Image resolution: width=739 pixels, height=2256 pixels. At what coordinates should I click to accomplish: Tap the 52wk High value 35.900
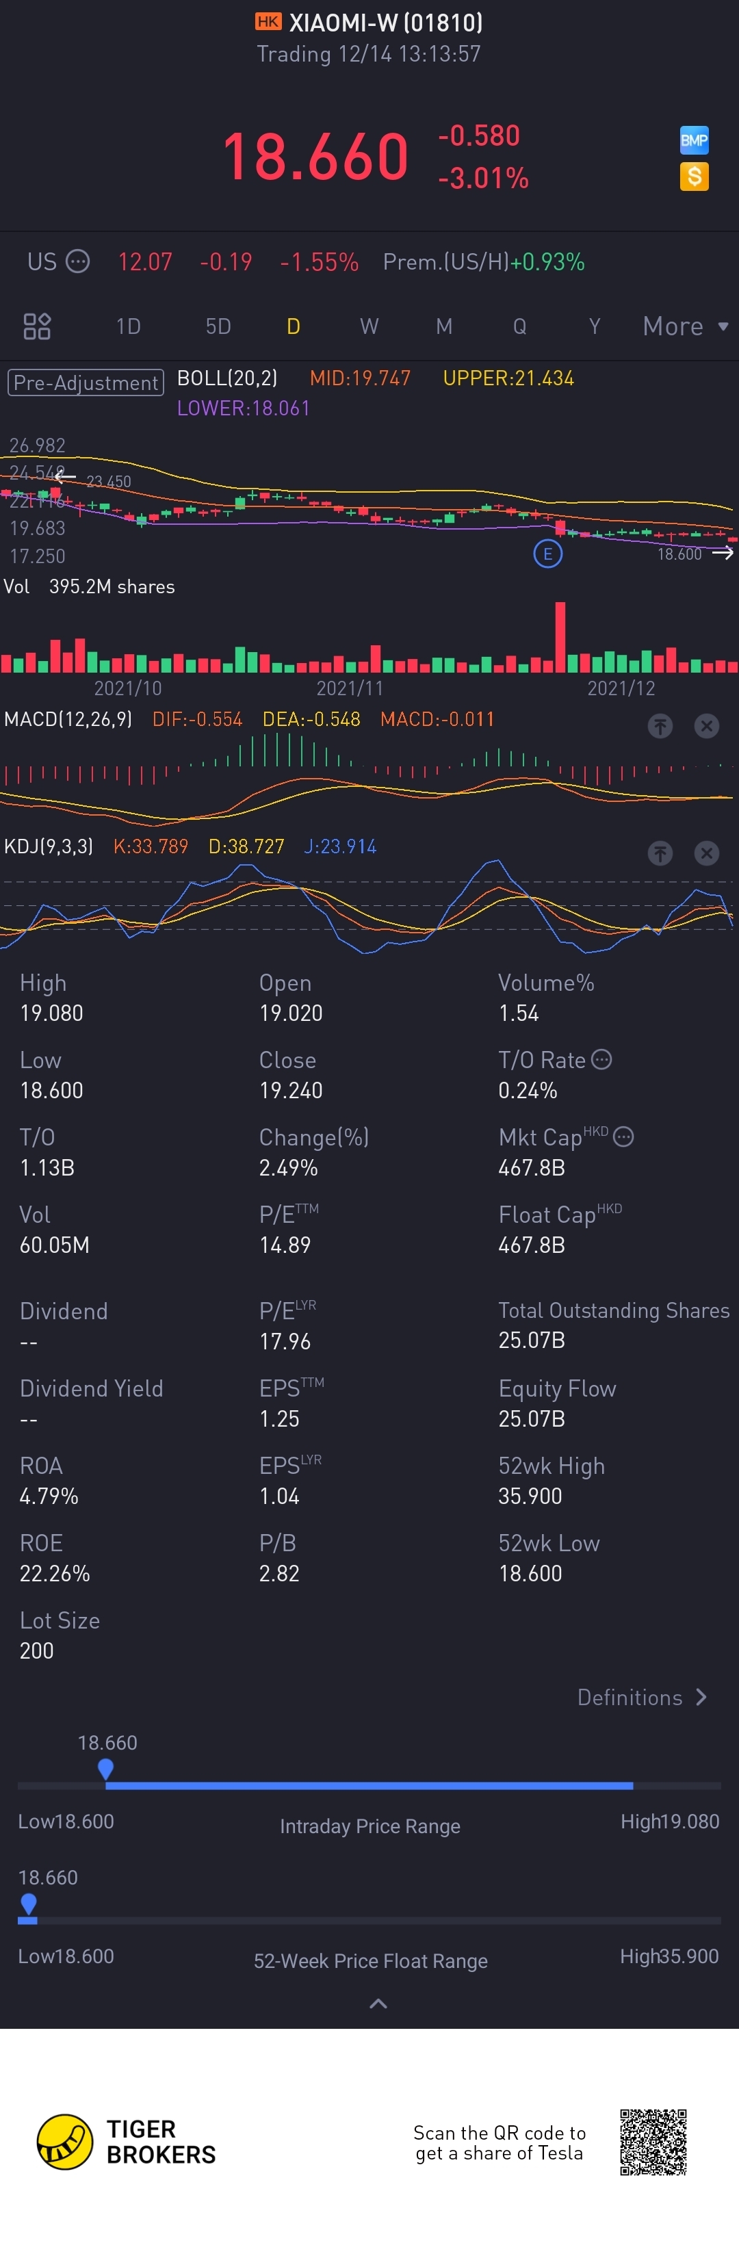[x=530, y=1496]
